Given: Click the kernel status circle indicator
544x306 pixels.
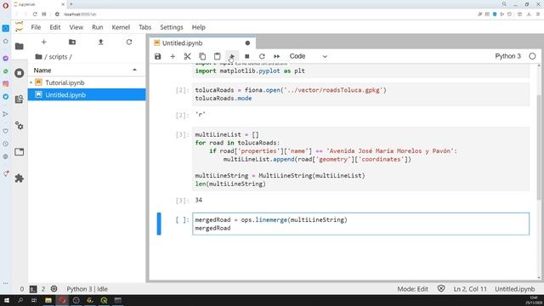Looking at the screenshot, I should click(x=532, y=56).
